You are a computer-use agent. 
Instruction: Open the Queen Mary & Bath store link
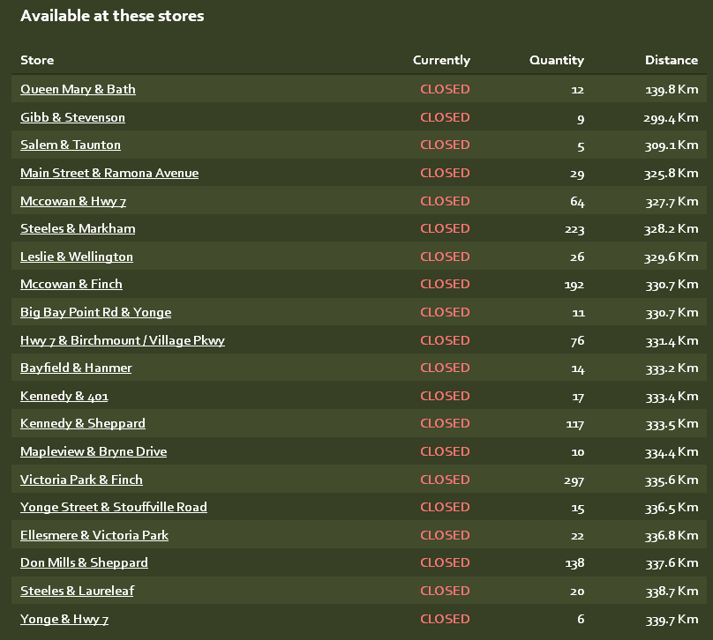click(x=78, y=89)
